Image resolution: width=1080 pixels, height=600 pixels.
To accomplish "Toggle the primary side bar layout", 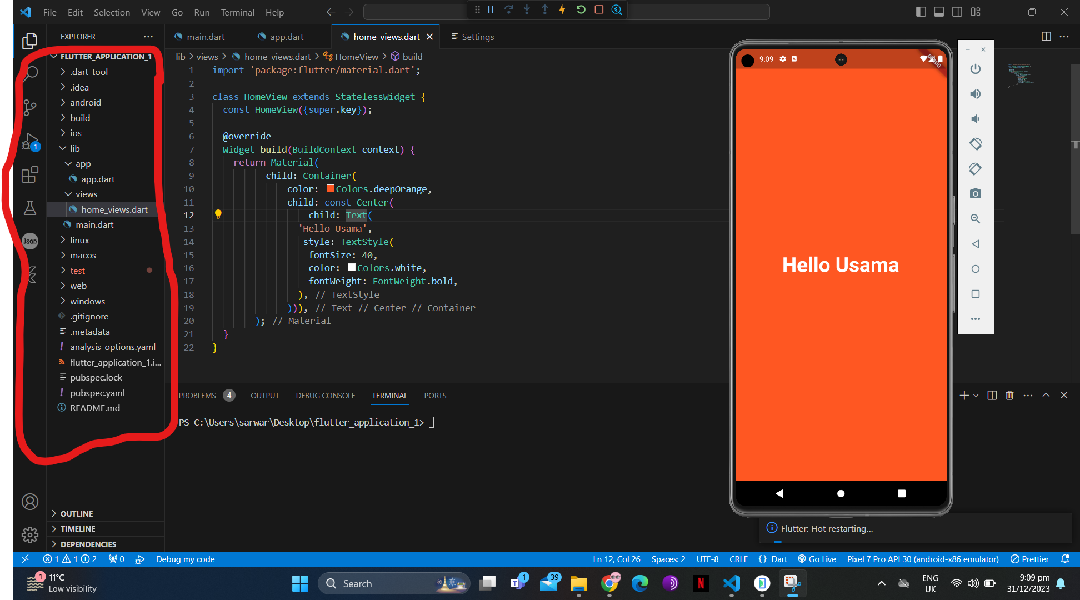I will pos(921,12).
